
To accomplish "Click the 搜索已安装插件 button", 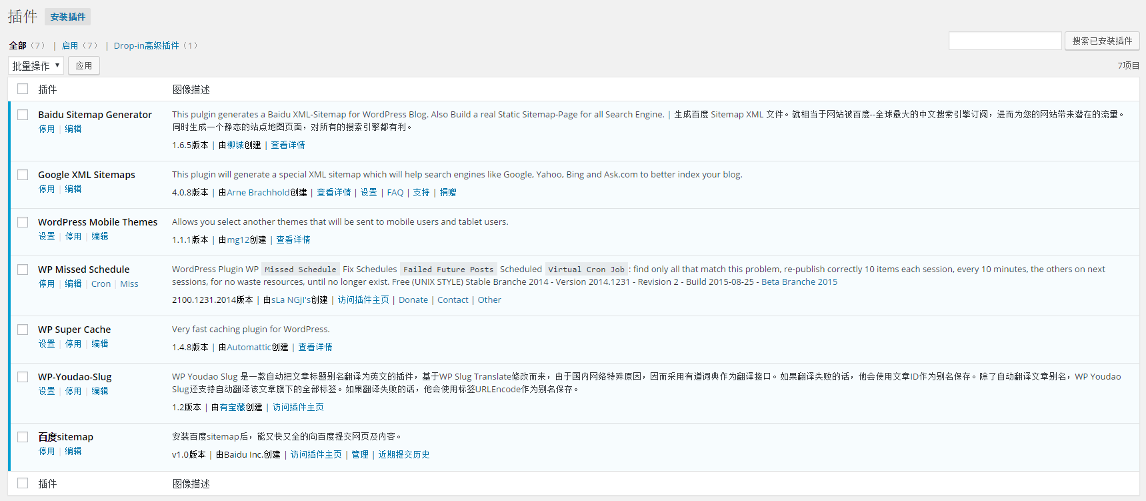I will click(1102, 41).
